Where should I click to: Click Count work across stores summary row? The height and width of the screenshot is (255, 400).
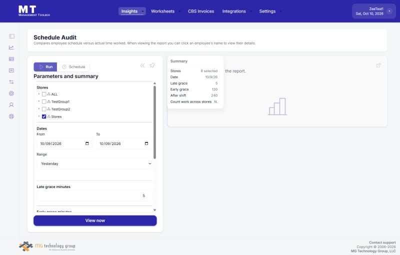click(194, 101)
